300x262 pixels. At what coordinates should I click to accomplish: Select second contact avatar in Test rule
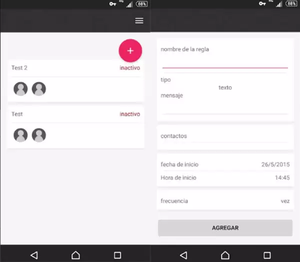pos(39,135)
